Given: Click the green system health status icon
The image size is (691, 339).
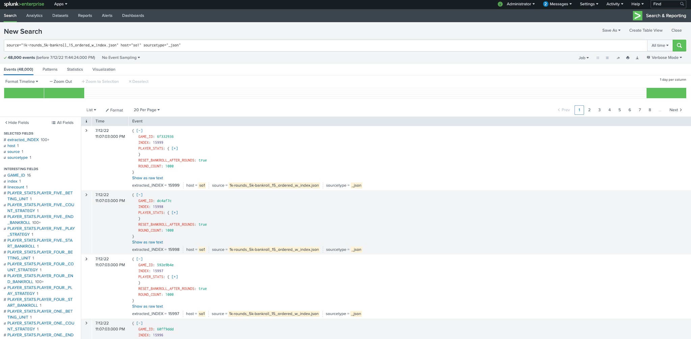Looking at the screenshot, I should tap(500, 4).
